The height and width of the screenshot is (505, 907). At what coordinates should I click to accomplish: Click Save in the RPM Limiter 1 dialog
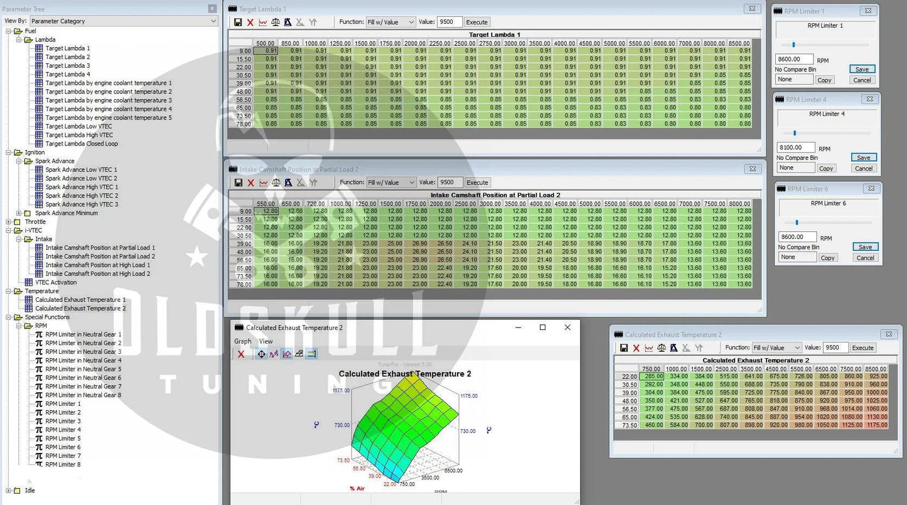point(862,70)
